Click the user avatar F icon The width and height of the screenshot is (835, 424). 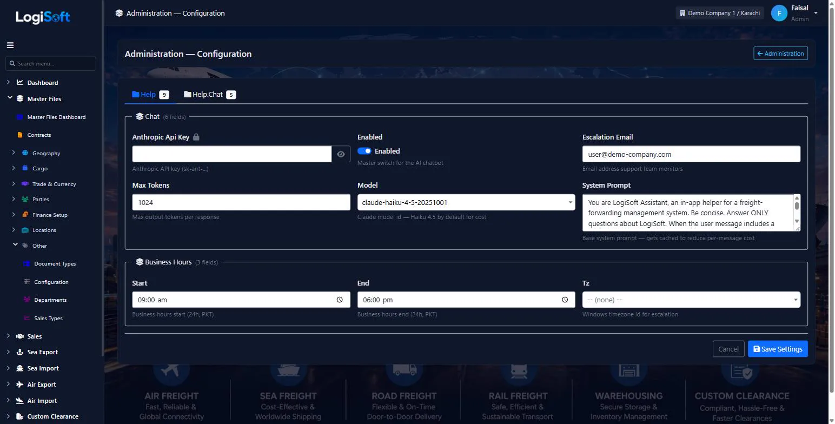[x=779, y=14]
